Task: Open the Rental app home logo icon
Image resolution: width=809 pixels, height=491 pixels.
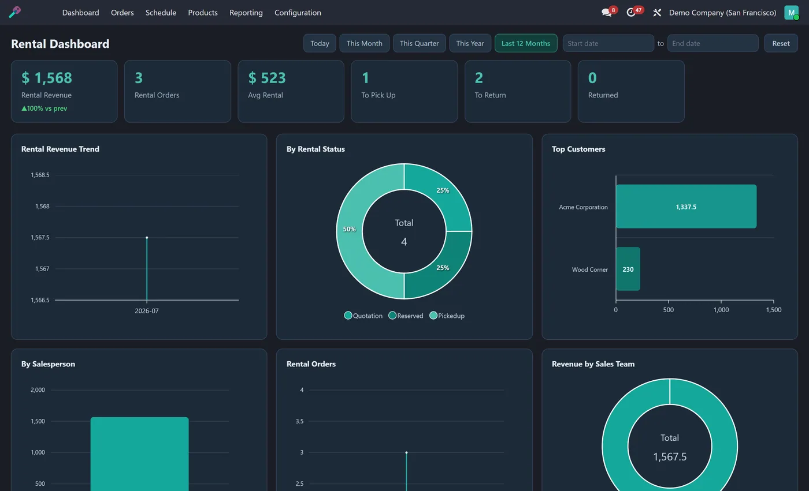Action: (15, 12)
